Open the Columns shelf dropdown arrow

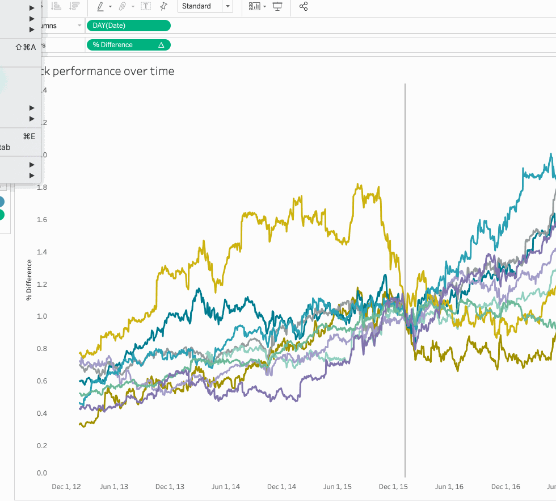(x=79, y=26)
